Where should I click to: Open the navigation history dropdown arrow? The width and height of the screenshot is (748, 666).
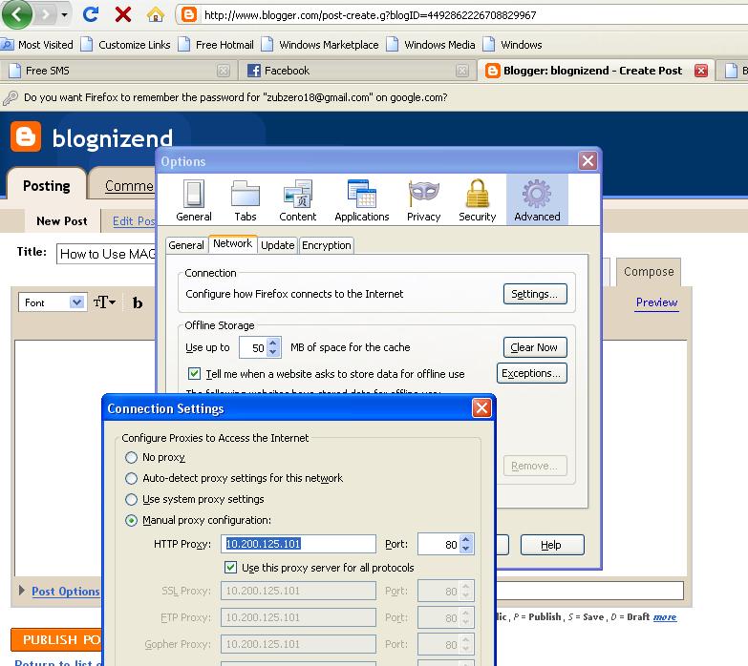(x=64, y=14)
